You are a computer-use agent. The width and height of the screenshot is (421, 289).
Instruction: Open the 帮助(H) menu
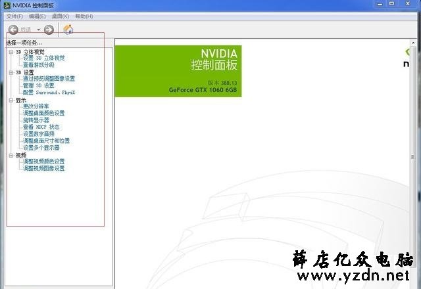coord(84,16)
